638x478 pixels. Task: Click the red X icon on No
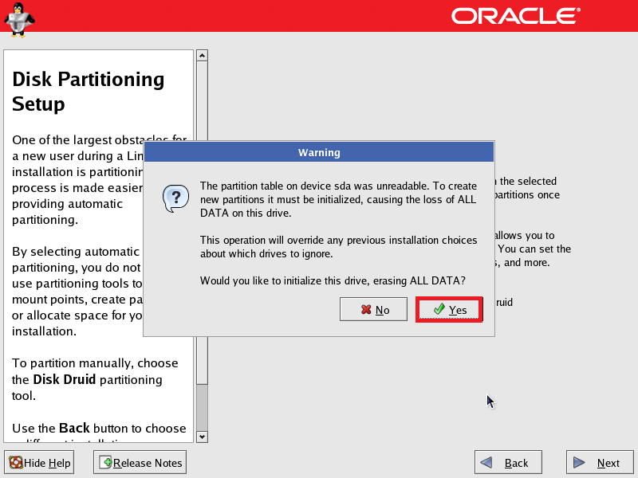[x=366, y=310]
